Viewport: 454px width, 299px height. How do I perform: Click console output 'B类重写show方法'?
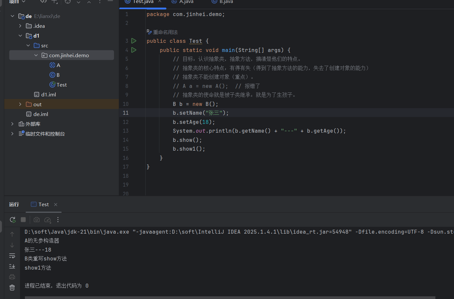tap(46, 259)
